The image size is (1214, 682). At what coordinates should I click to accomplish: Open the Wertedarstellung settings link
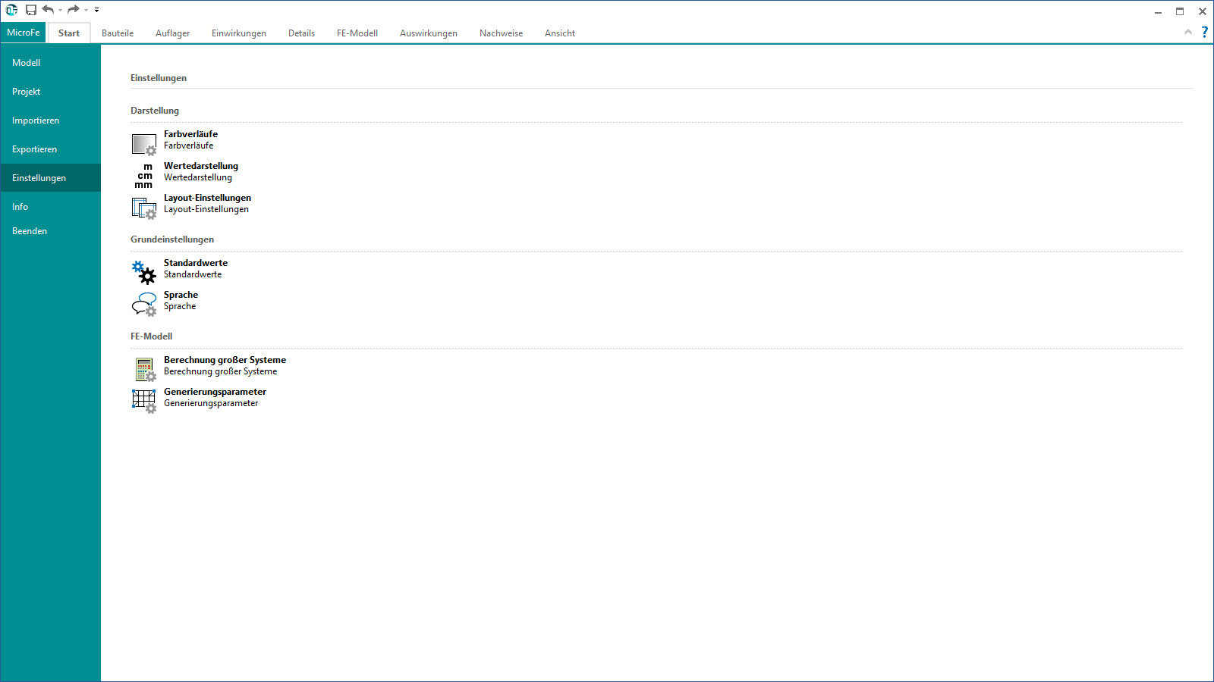[x=201, y=166]
